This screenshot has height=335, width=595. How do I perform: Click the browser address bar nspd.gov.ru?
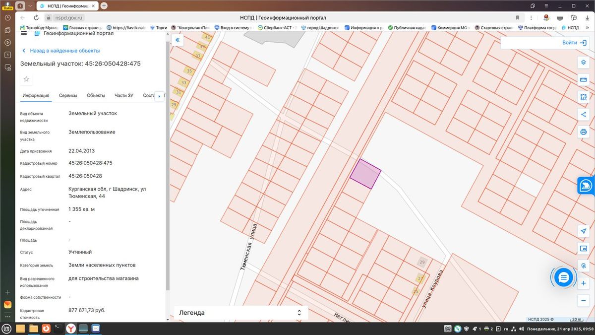pos(68,17)
